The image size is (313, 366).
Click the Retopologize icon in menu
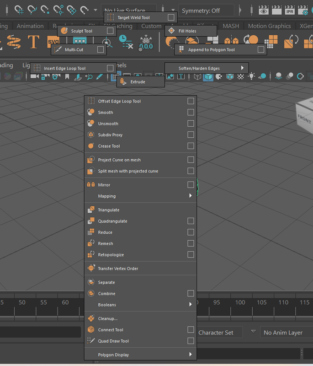coord(90,254)
